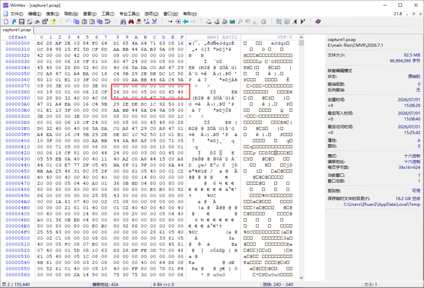The width and height of the screenshot is (424, 288).
Task: Click the Go to offset arrow icon
Action: tap(170, 21)
